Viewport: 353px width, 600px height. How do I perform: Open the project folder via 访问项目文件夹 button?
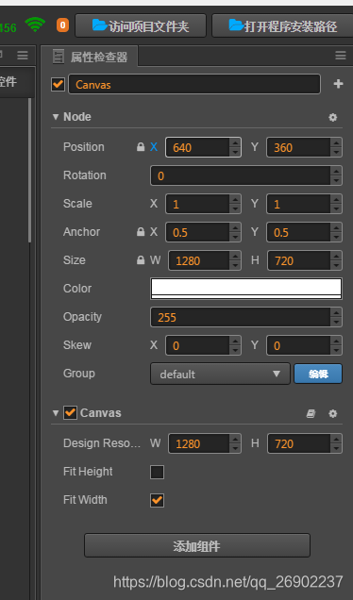click(141, 25)
